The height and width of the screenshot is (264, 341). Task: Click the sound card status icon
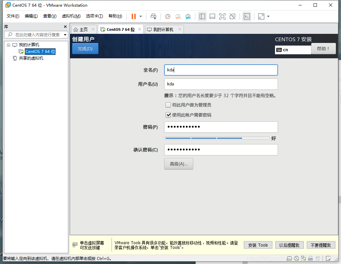point(318,258)
